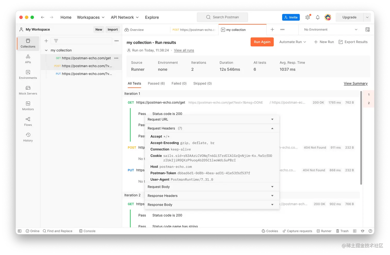390x255 pixels.
Task: Open Explore in top navigation
Action: (152, 17)
